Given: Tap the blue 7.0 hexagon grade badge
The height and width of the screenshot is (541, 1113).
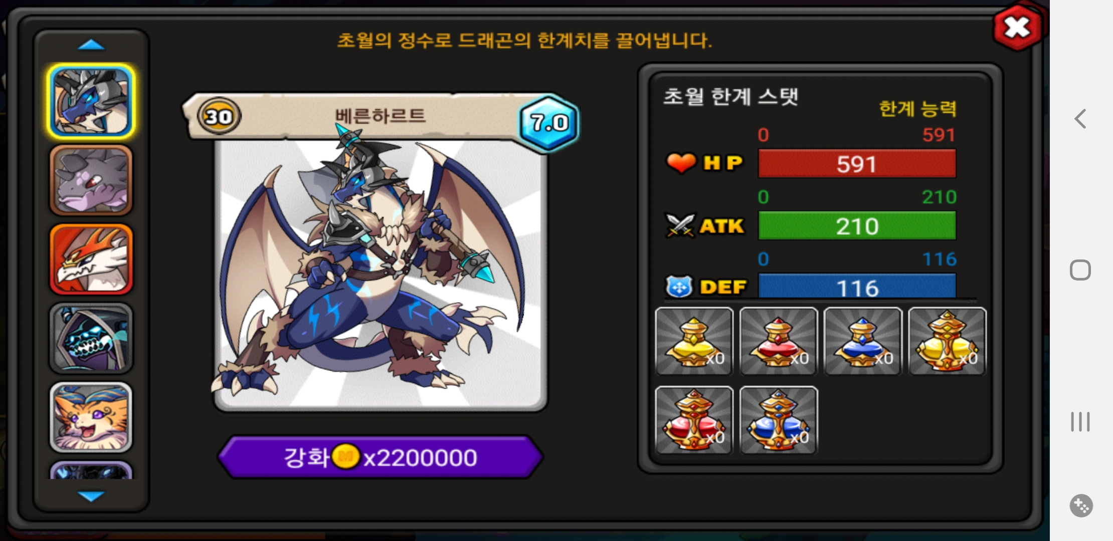Looking at the screenshot, I should (549, 123).
